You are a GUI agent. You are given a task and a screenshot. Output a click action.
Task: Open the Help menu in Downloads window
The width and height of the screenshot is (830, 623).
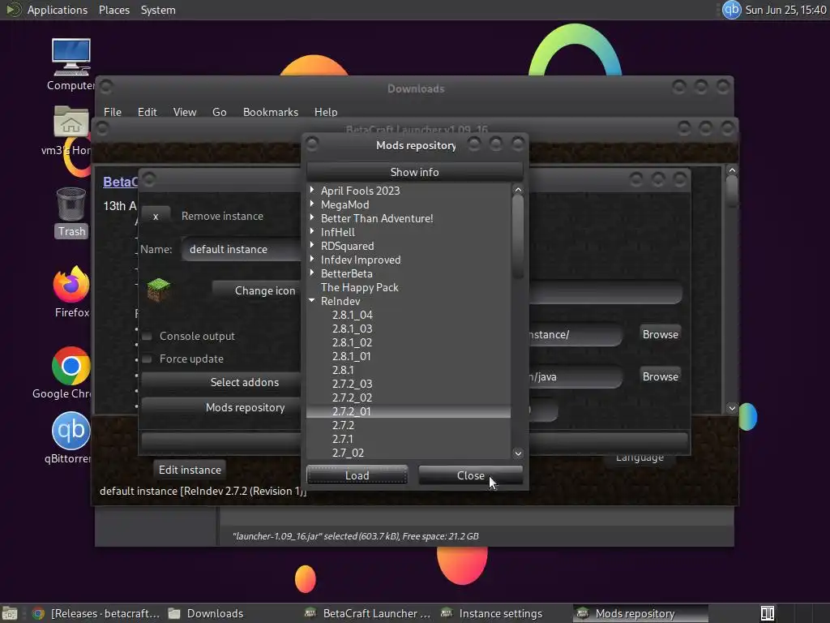click(326, 112)
